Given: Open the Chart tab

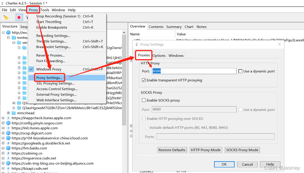Looking at the screenshot, I should 189,27.
